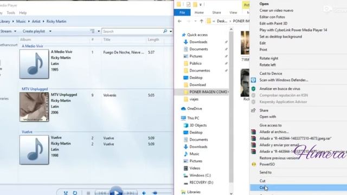Turn on shuffle in Media Player
Image resolution: width=347 pixels, height=195 pixels.
66,193
